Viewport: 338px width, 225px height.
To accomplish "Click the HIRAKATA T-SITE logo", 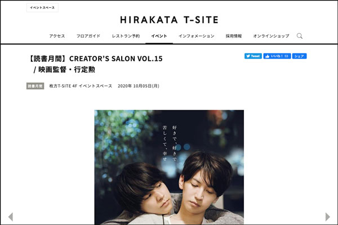I will pyautogui.click(x=169, y=20).
